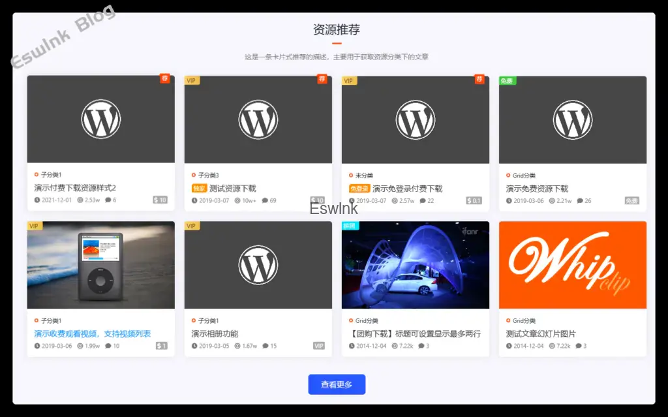Click the 查看更多 button

click(337, 384)
